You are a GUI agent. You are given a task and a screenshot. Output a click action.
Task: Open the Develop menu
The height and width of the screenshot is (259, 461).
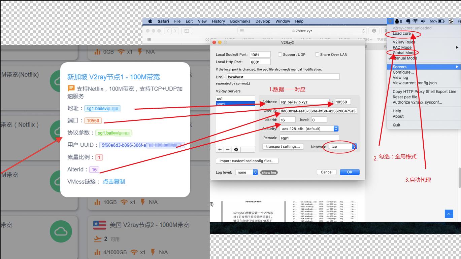click(x=263, y=21)
